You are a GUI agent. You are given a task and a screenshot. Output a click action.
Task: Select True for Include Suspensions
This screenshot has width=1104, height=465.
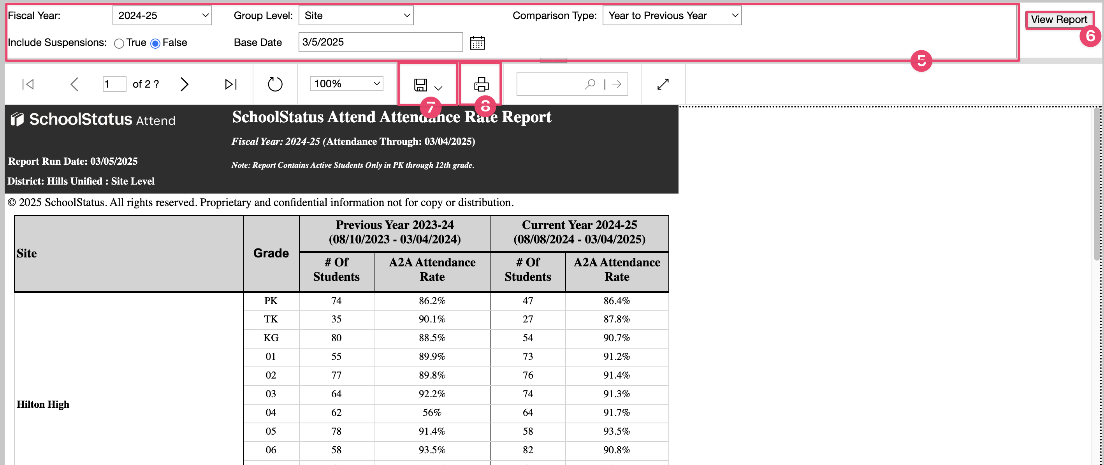click(119, 43)
